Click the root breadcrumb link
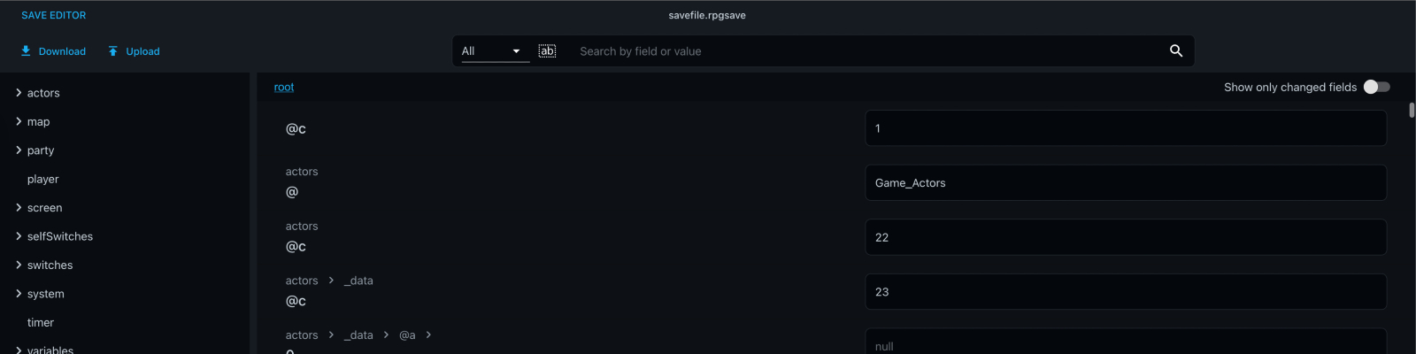Screen dimensions: 1416x354 (x=284, y=87)
